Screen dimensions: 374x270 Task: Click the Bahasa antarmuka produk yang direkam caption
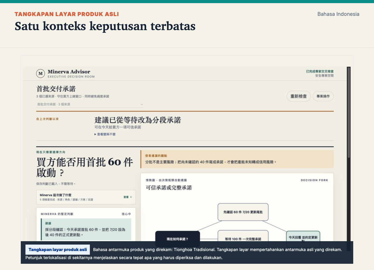[218, 249]
